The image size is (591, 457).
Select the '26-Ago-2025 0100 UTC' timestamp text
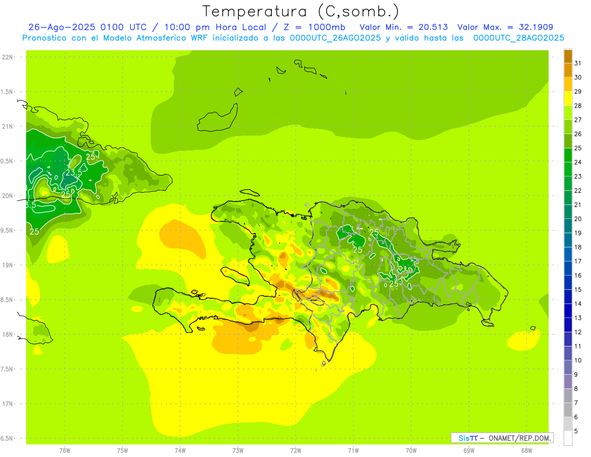tap(91, 27)
